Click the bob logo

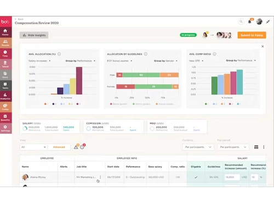5,22
